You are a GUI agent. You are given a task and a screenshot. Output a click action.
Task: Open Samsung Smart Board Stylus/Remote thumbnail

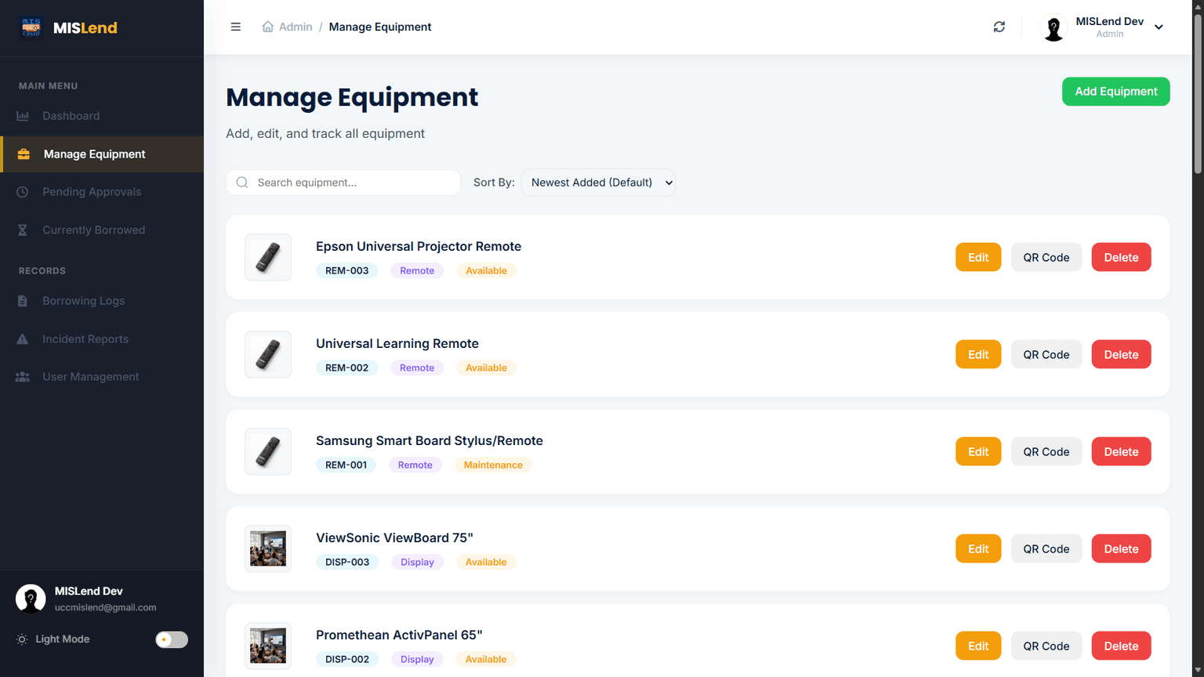pyautogui.click(x=268, y=451)
